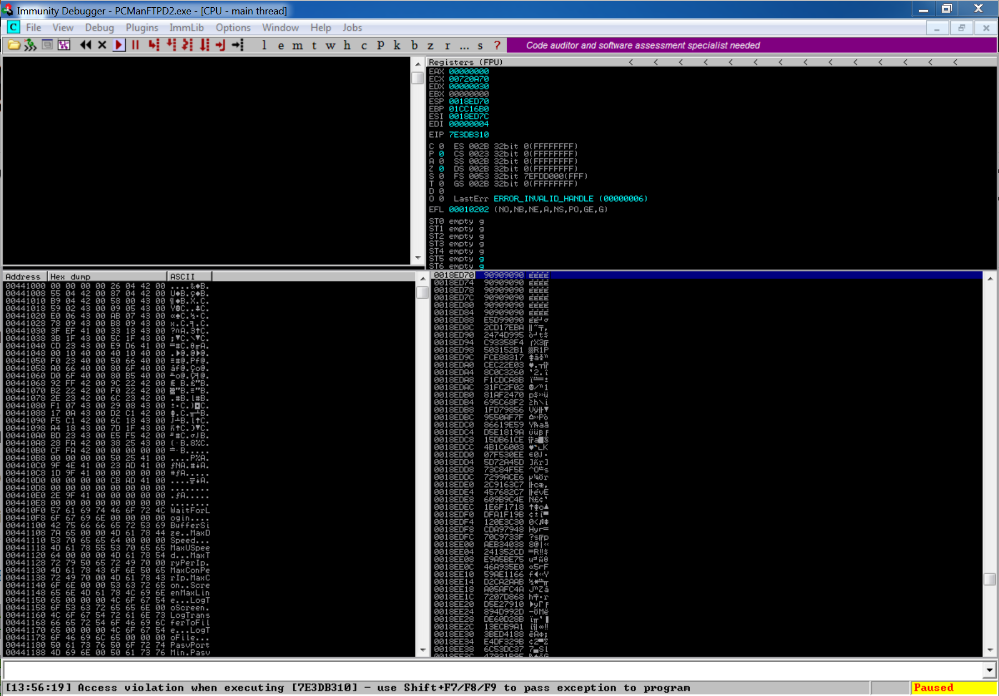The image size is (999, 696).
Task: Click the ASCII column header
Action: [x=189, y=277]
